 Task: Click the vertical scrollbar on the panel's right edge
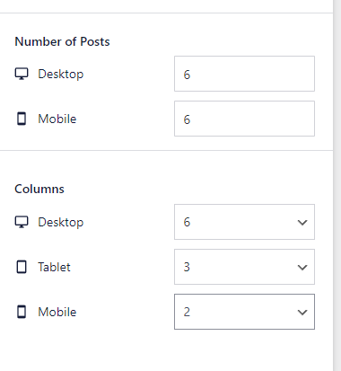tap(337, 185)
